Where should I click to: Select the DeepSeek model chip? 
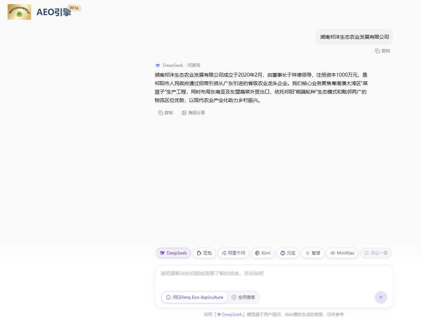point(173,253)
